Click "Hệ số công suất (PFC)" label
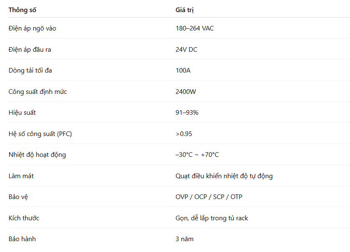Image resolution: width=350 pixels, height=252 pixels. coord(40,134)
